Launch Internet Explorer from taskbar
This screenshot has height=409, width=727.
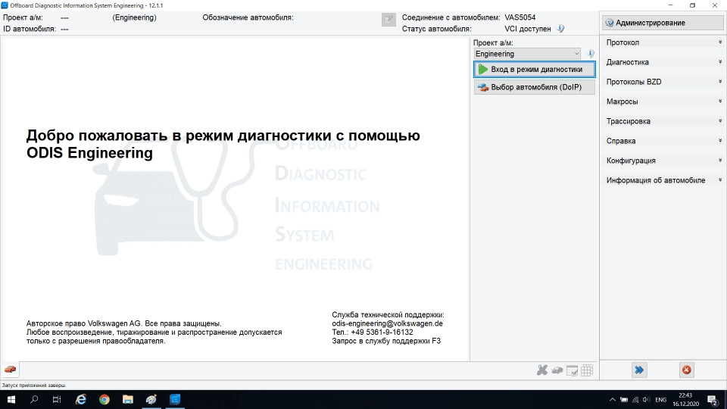(81, 399)
